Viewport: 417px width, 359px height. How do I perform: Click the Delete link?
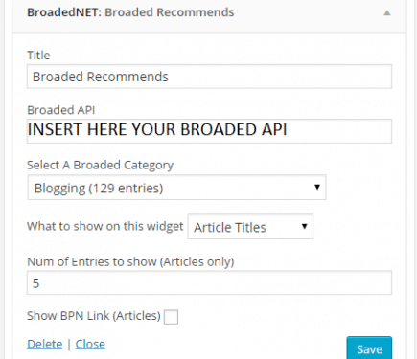(45, 344)
